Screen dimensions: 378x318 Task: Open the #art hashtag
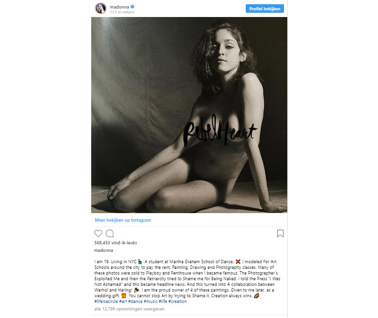123,301
